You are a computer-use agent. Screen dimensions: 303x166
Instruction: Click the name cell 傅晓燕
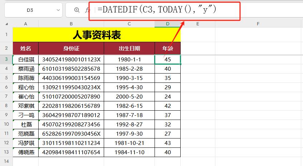[25, 152]
